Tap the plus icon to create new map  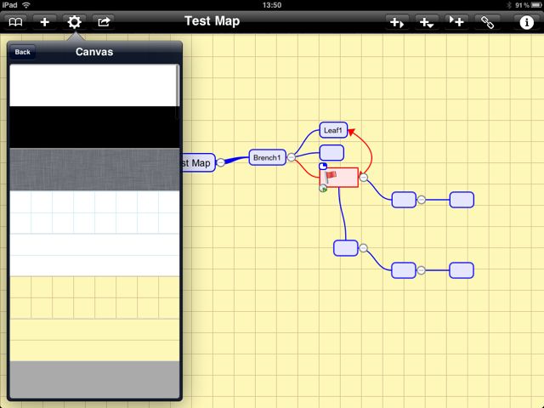tap(45, 22)
